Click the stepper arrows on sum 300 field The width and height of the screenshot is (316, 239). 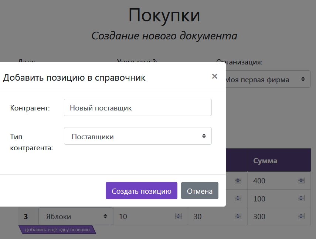tap(301, 217)
